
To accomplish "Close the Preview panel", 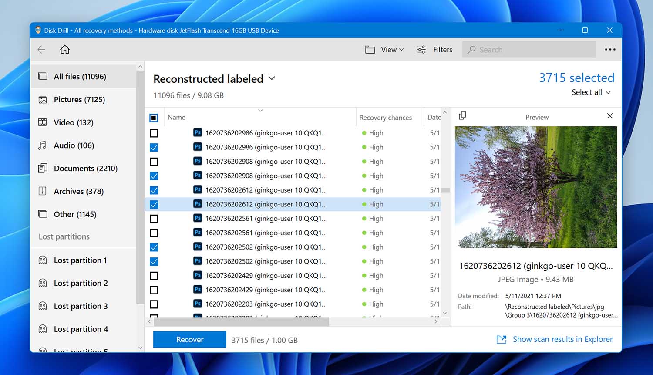I will pyautogui.click(x=609, y=116).
